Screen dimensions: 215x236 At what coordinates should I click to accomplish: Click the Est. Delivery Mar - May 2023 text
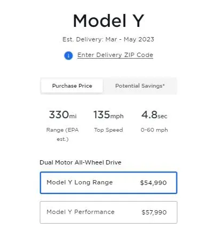click(x=108, y=39)
